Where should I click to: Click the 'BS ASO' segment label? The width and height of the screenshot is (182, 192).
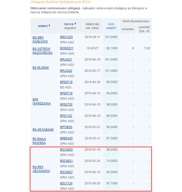(x=66, y=87)
